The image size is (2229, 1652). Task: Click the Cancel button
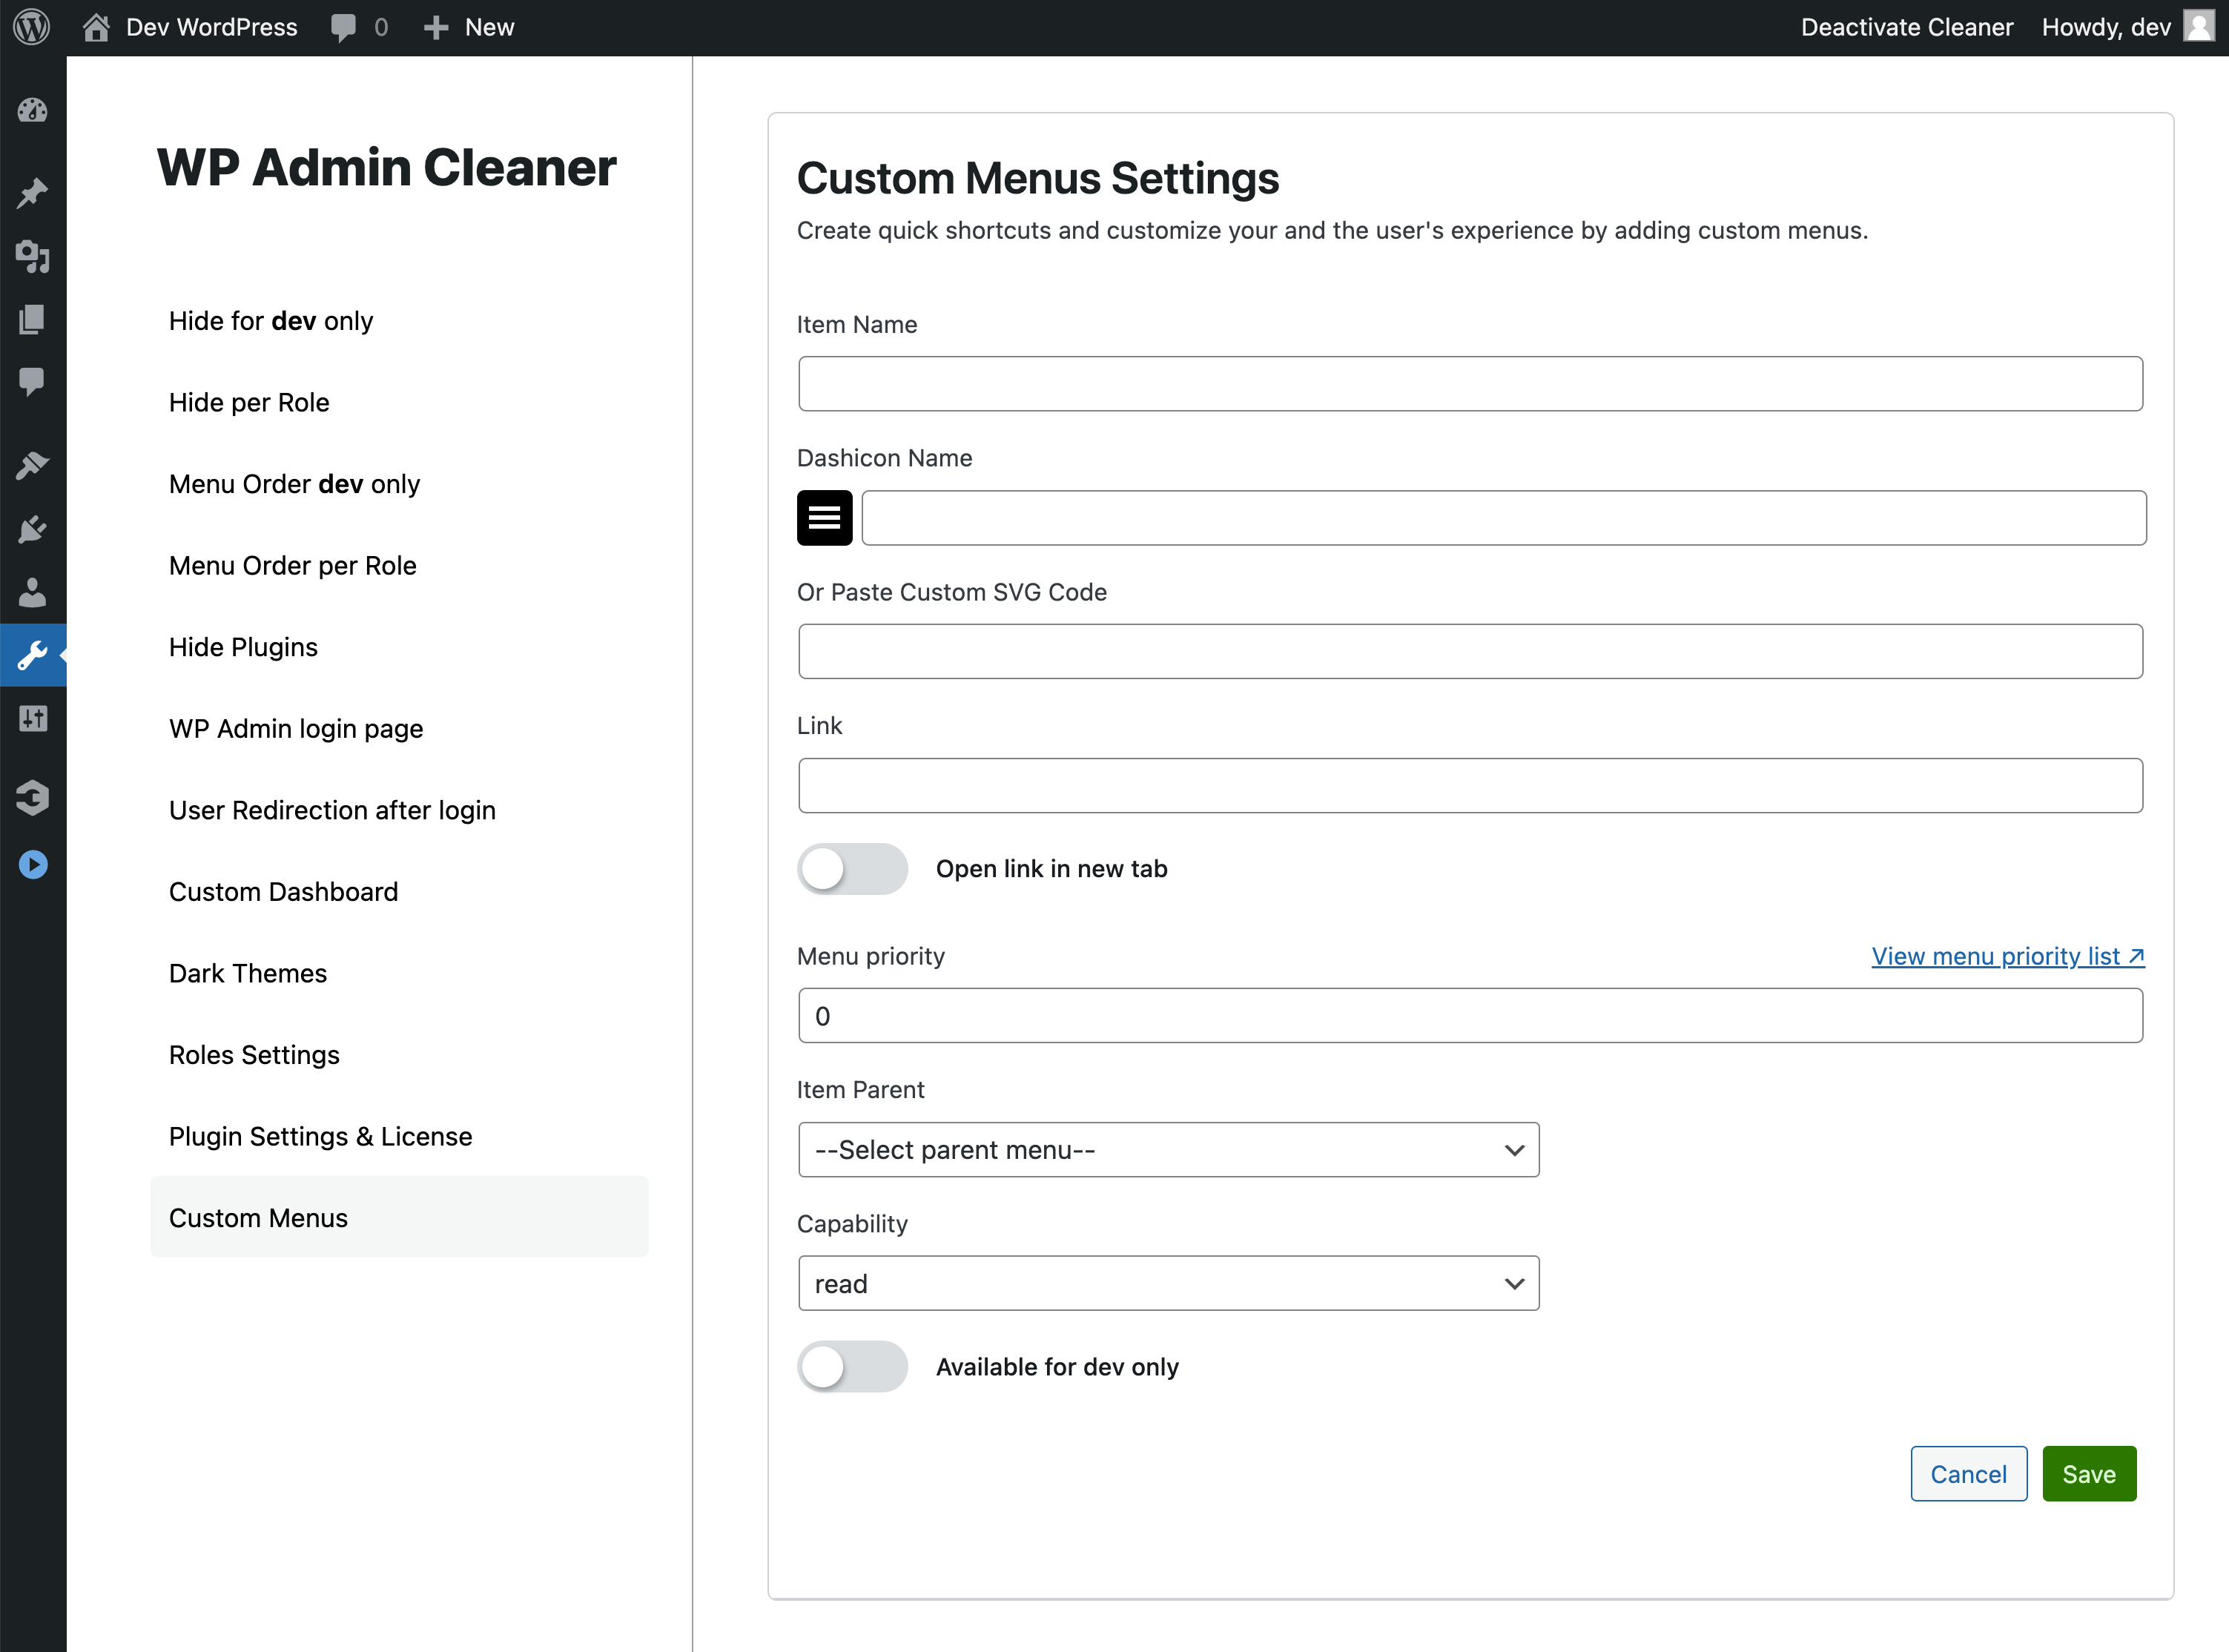1968,1474
